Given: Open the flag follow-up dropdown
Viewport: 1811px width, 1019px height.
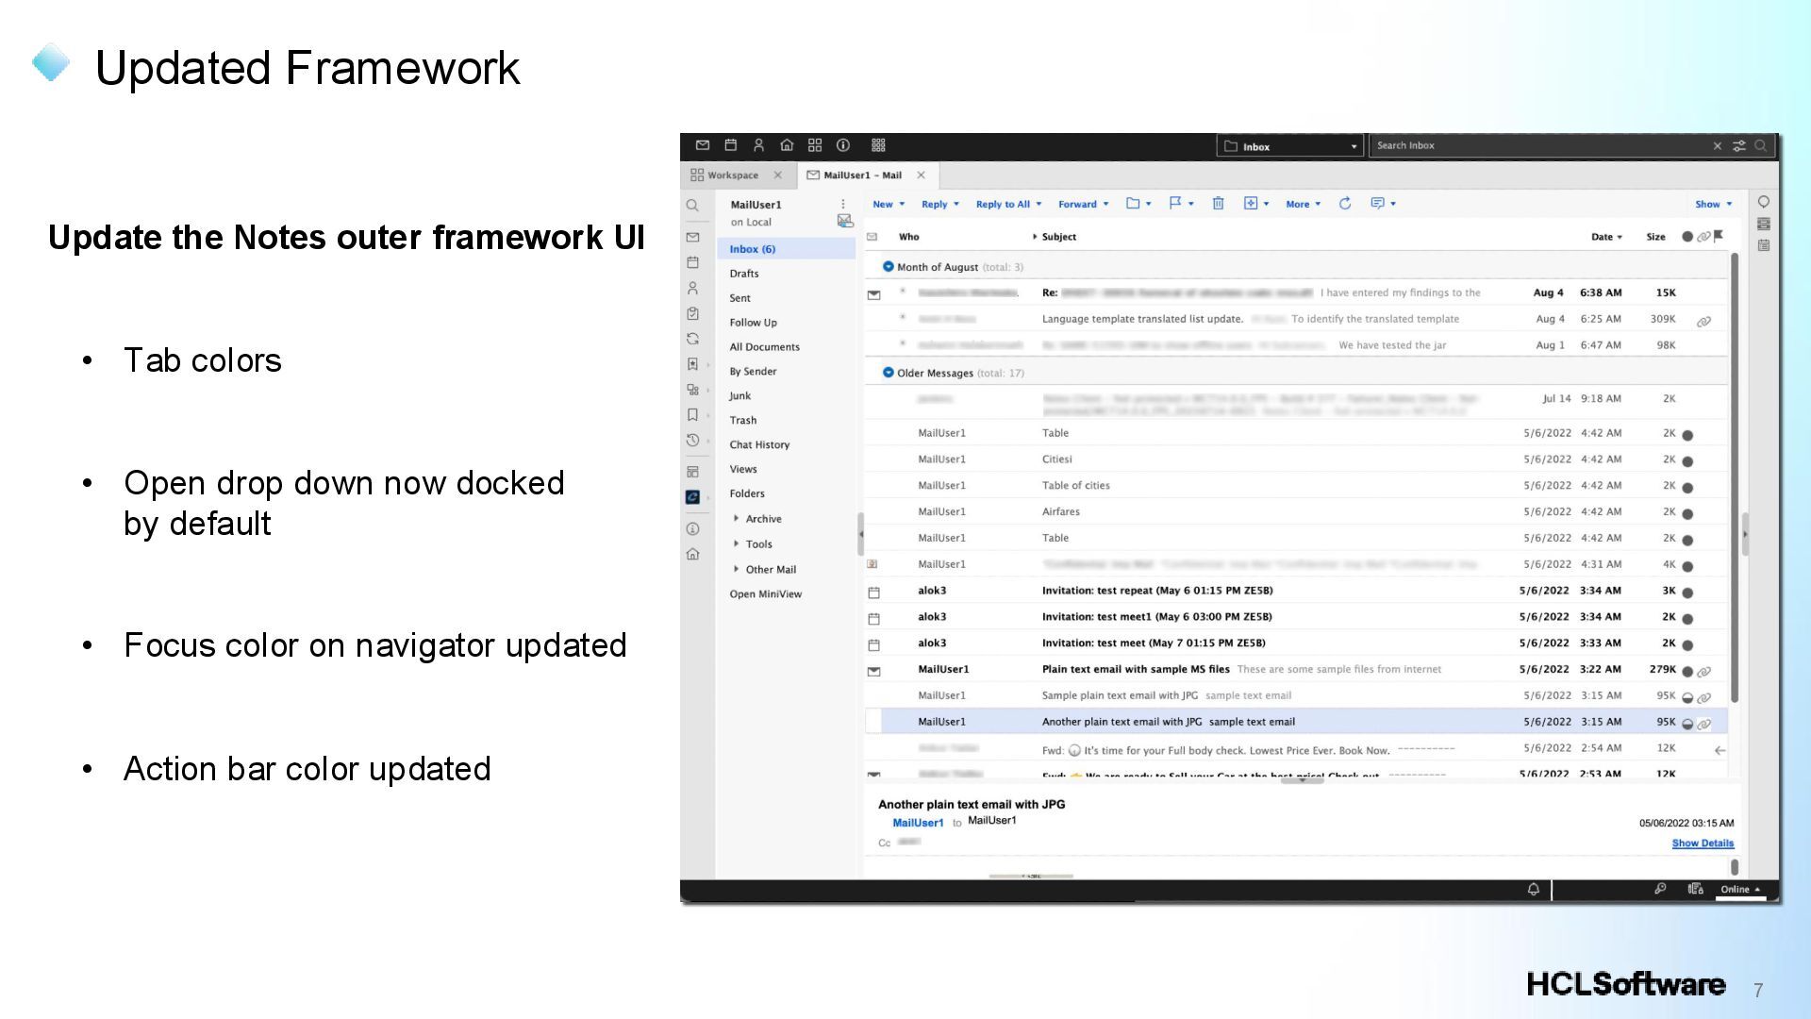Looking at the screenshot, I should (1181, 204).
